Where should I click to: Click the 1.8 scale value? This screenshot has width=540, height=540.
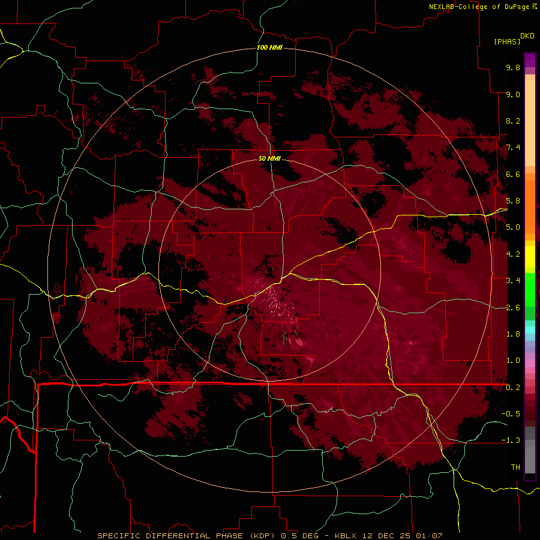click(x=513, y=334)
